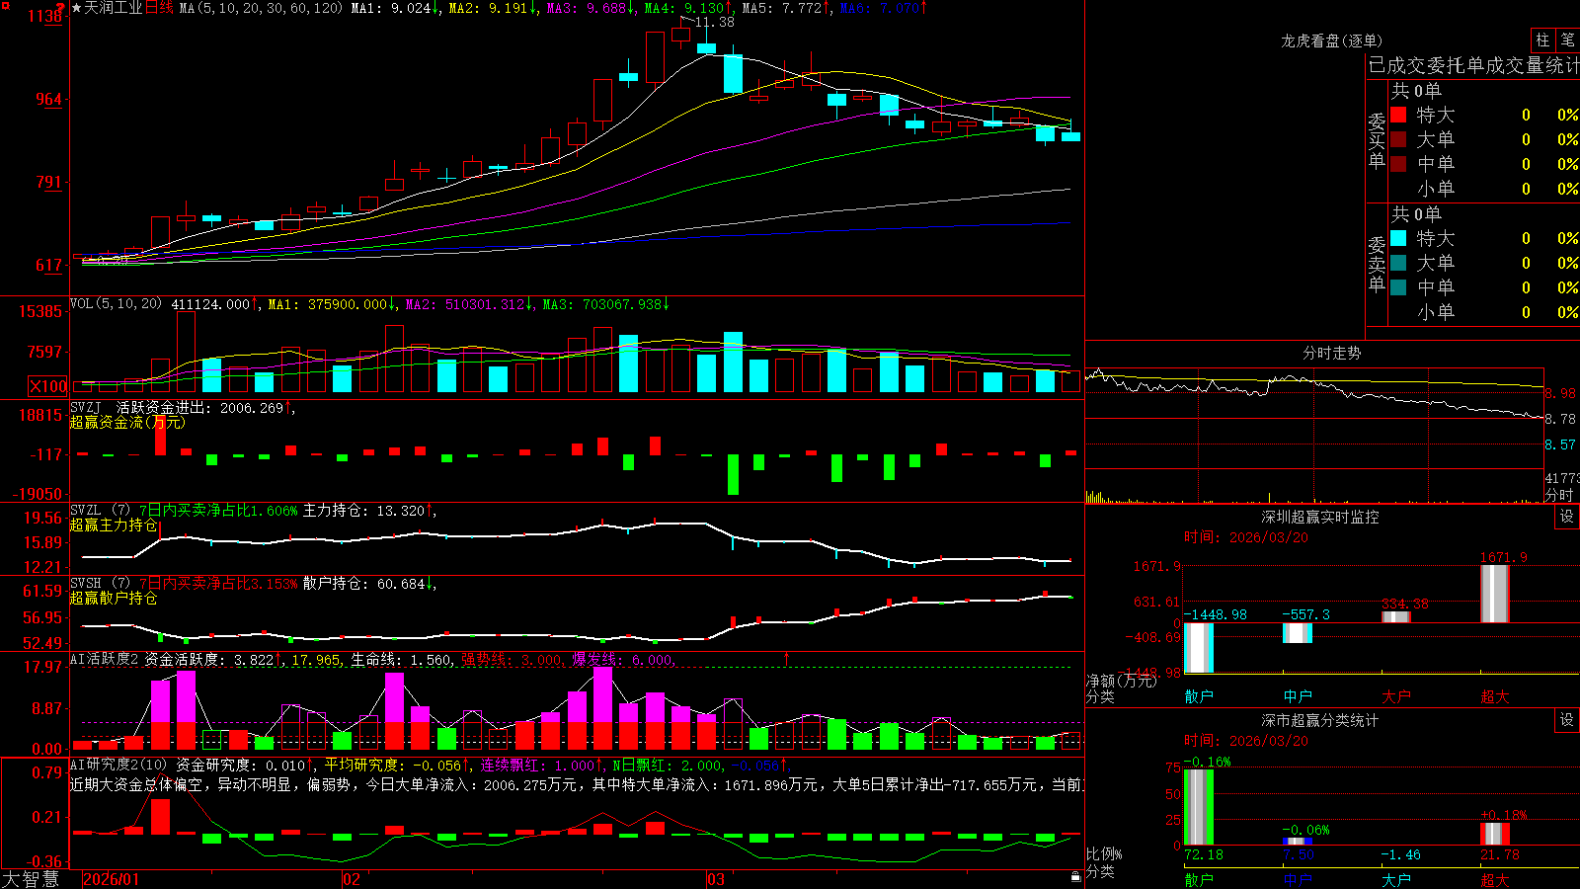
Task: Click the 天润工业 stock name
Action: (114, 8)
